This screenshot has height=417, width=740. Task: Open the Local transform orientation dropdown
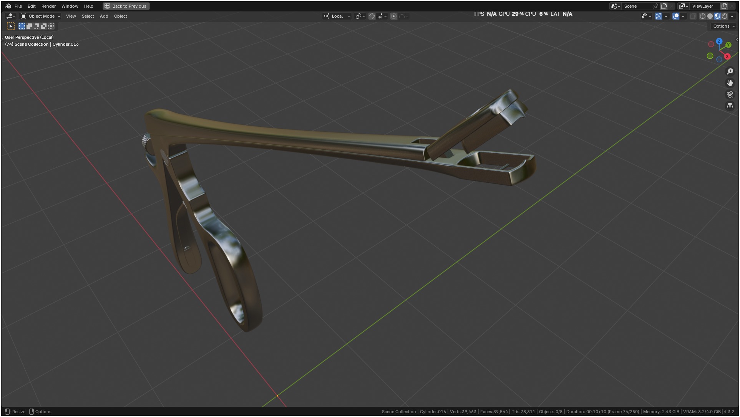click(x=337, y=16)
